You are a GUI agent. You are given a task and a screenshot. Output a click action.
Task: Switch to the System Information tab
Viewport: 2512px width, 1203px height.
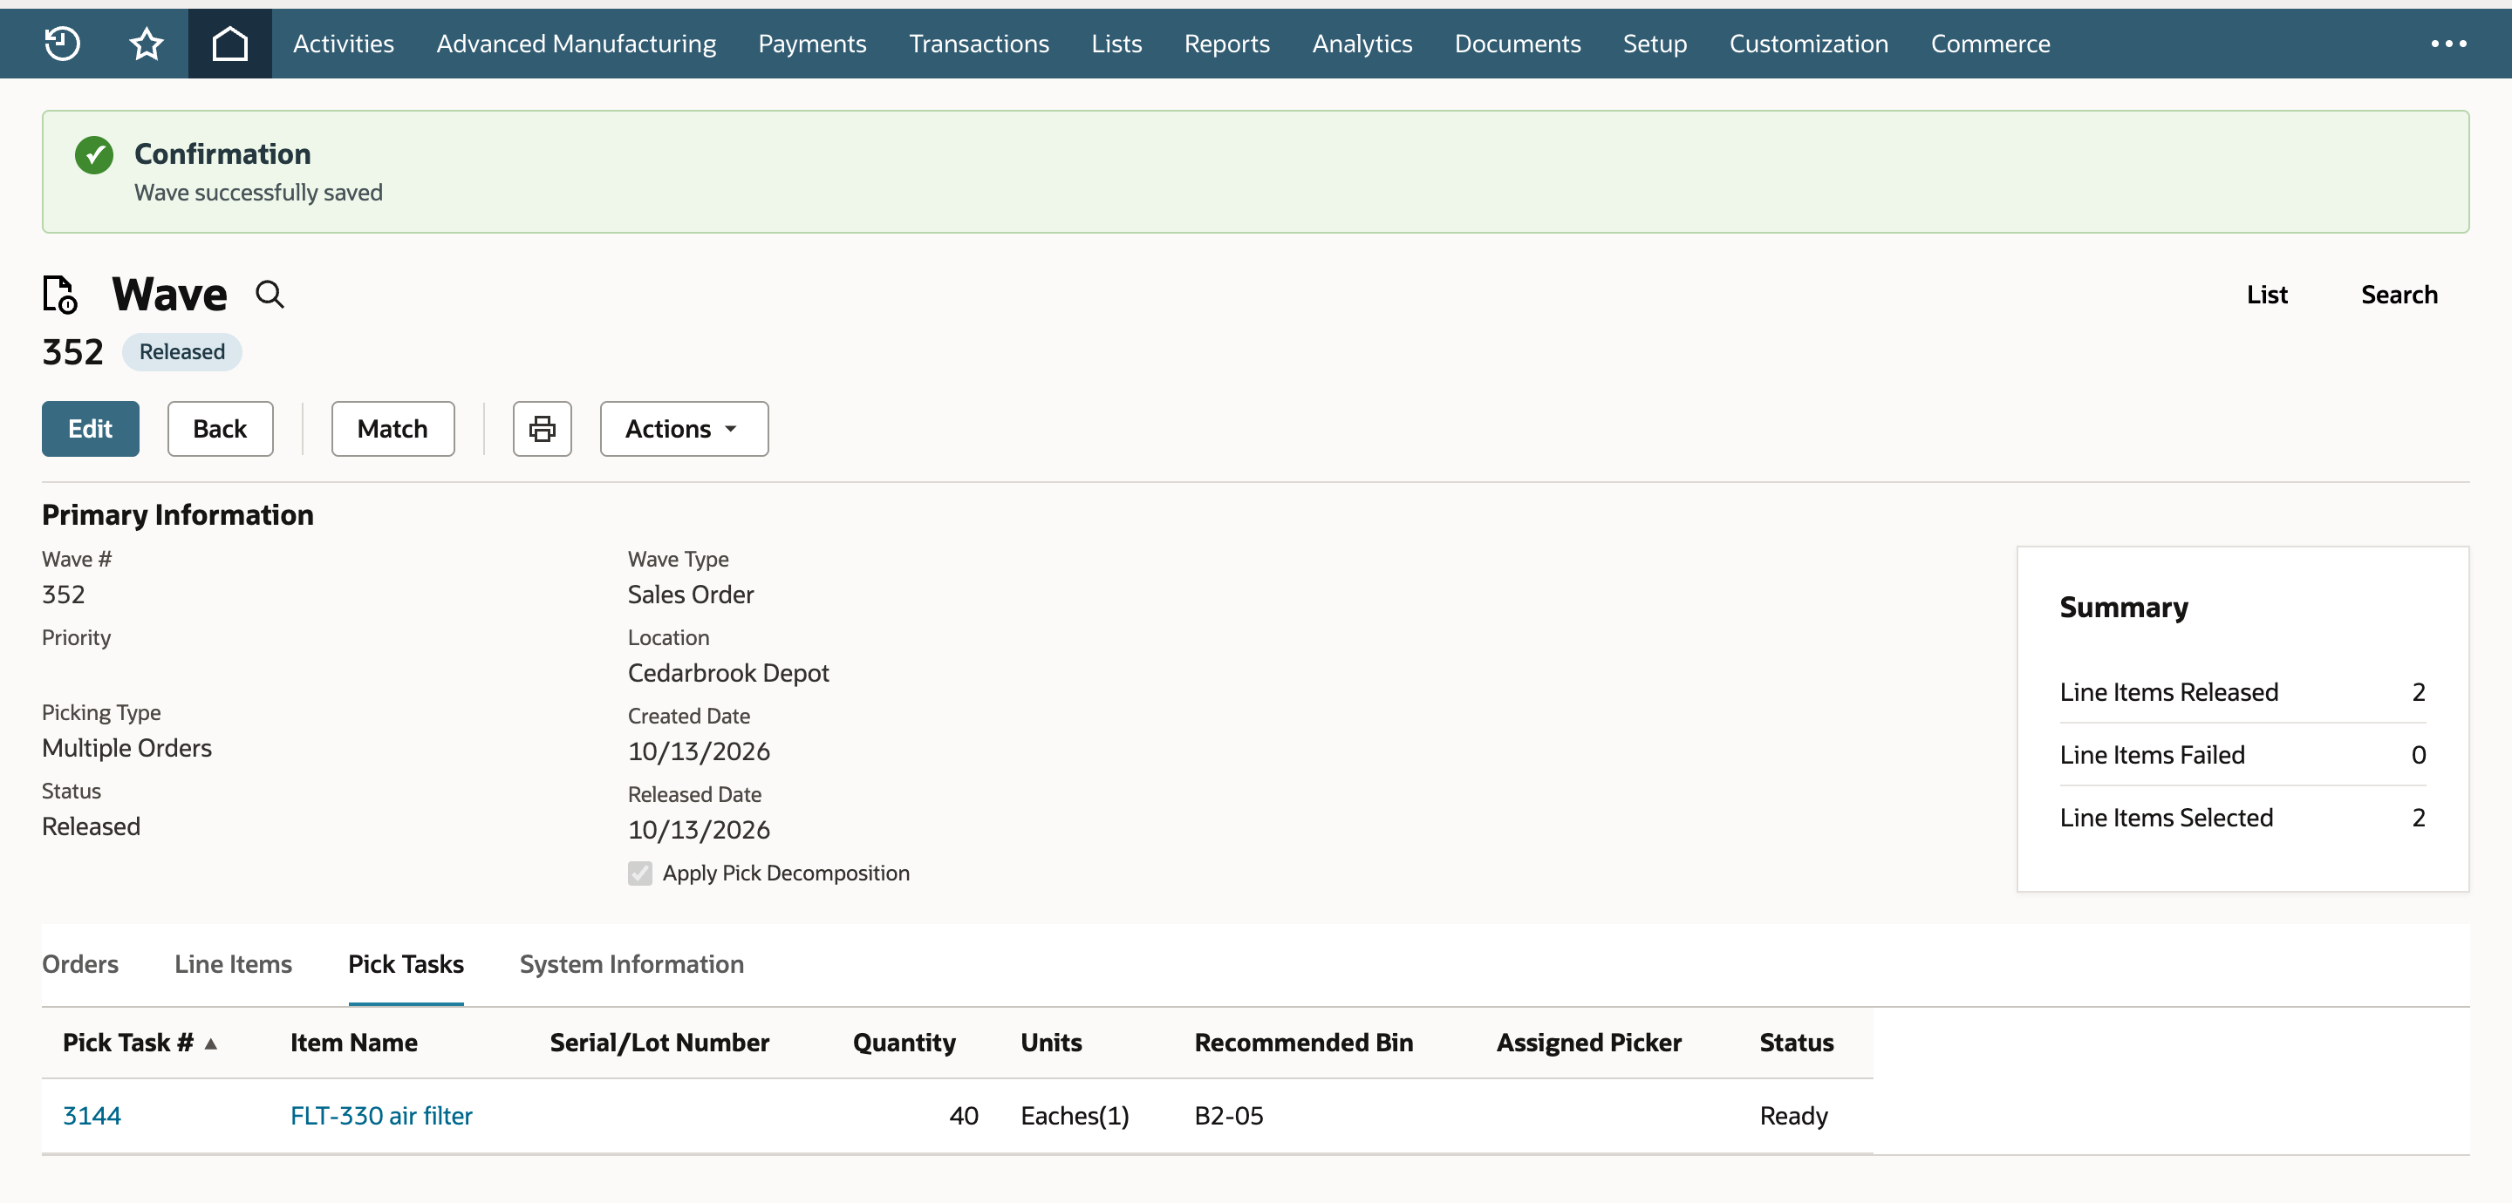click(x=631, y=963)
